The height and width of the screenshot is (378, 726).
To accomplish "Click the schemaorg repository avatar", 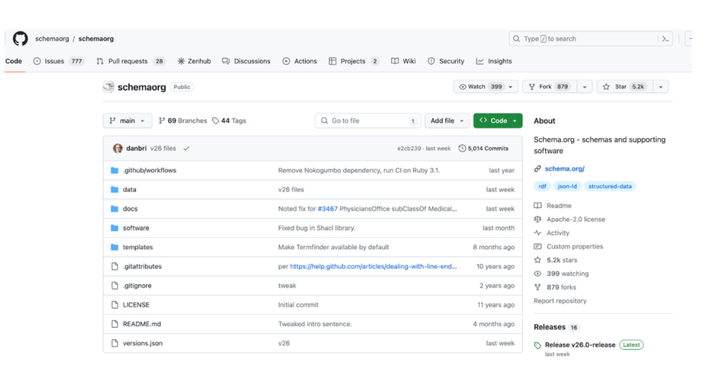I will (108, 87).
